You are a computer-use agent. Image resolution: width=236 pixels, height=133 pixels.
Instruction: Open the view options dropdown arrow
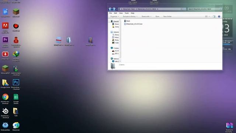pyautogui.click(x=209, y=16)
